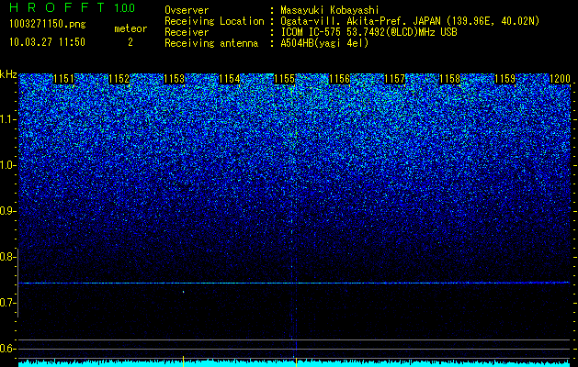Click the meteor count value 2
Screen dimensions: 578x367
coord(130,42)
